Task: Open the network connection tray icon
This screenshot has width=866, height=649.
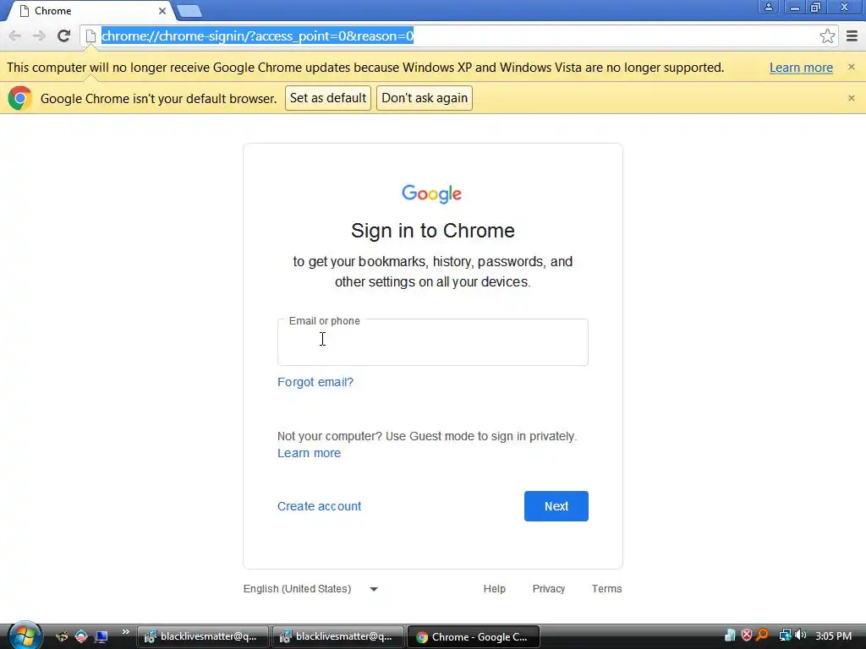Action: pos(785,635)
